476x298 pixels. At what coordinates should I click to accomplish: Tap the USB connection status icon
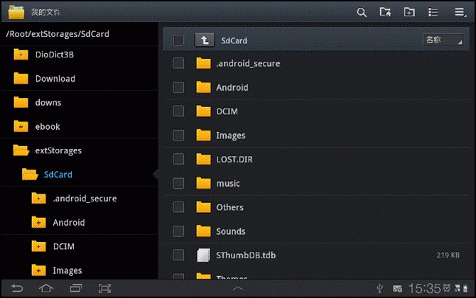379,288
